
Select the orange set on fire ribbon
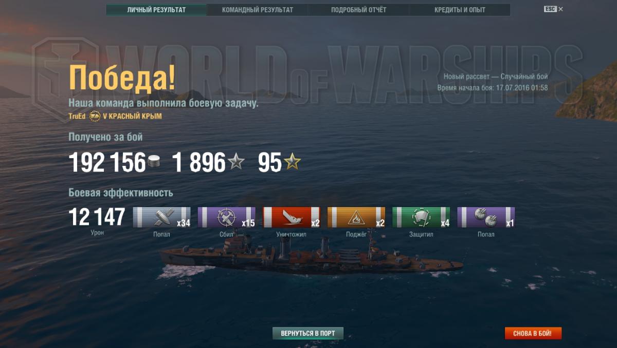356,217
